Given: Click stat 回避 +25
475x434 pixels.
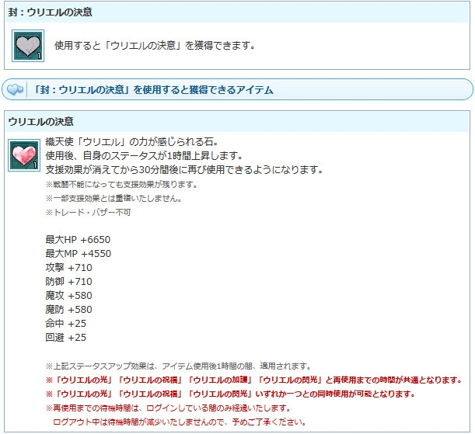Looking at the screenshot, I should (x=66, y=337).
